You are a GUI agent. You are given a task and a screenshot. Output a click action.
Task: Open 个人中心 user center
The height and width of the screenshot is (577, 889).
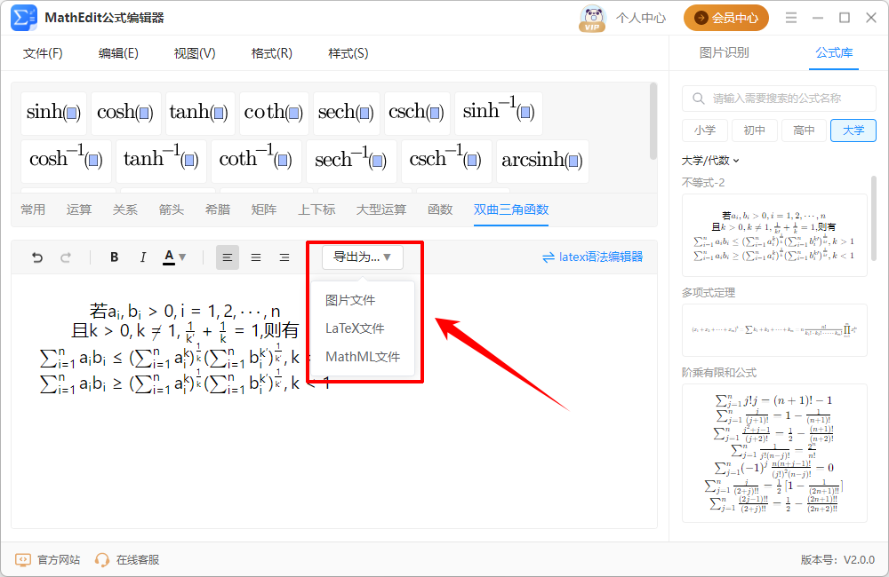tap(641, 18)
